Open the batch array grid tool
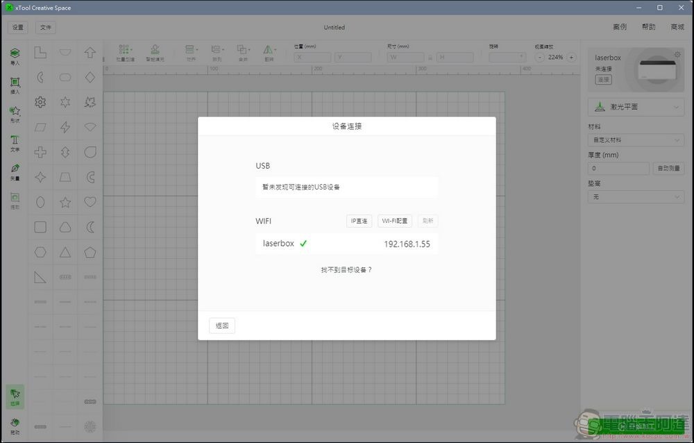The height and width of the screenshot is (443, 694). point(125,53)
